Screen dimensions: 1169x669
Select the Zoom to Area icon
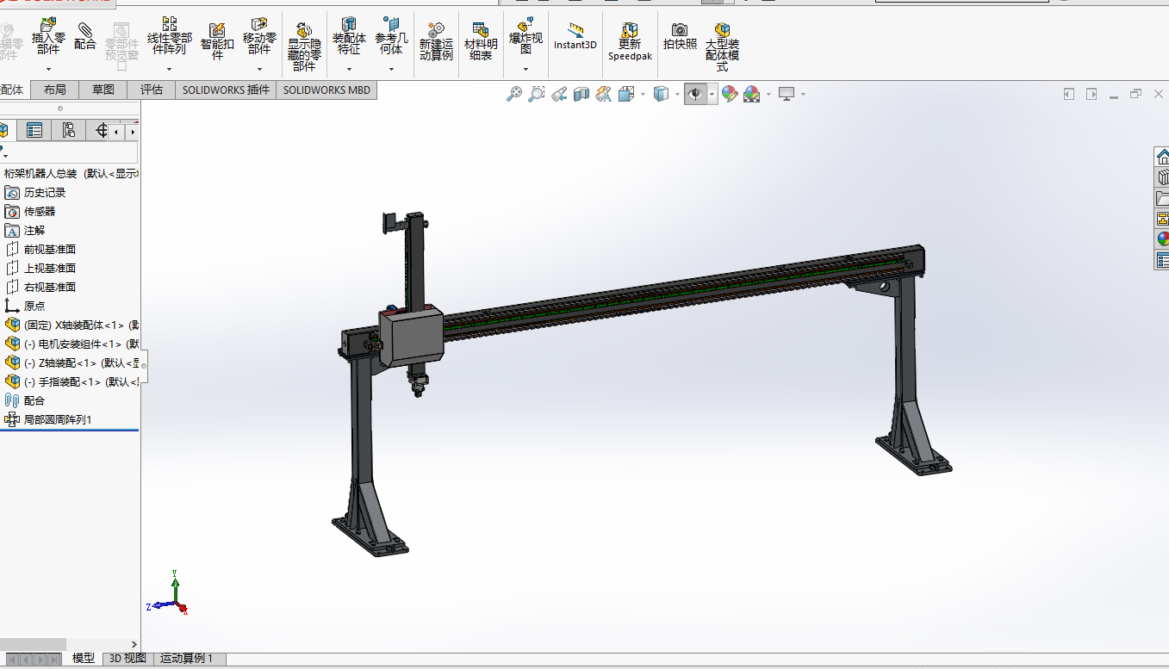tap(537, 94)
